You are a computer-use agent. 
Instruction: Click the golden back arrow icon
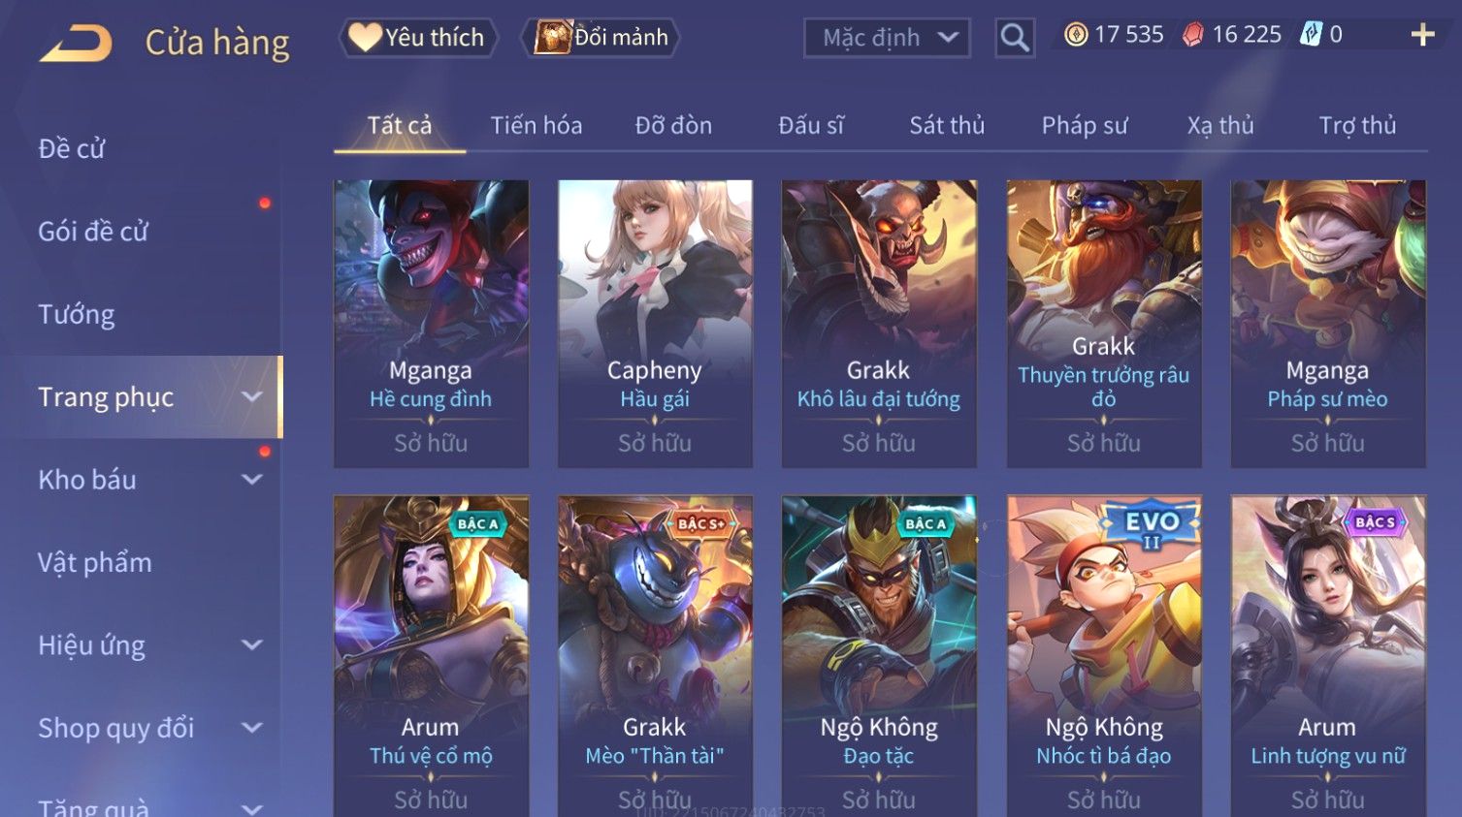[x=76, y=43]
